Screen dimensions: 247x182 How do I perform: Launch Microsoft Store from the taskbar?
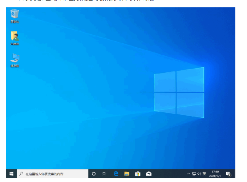(x=138, y=174)
